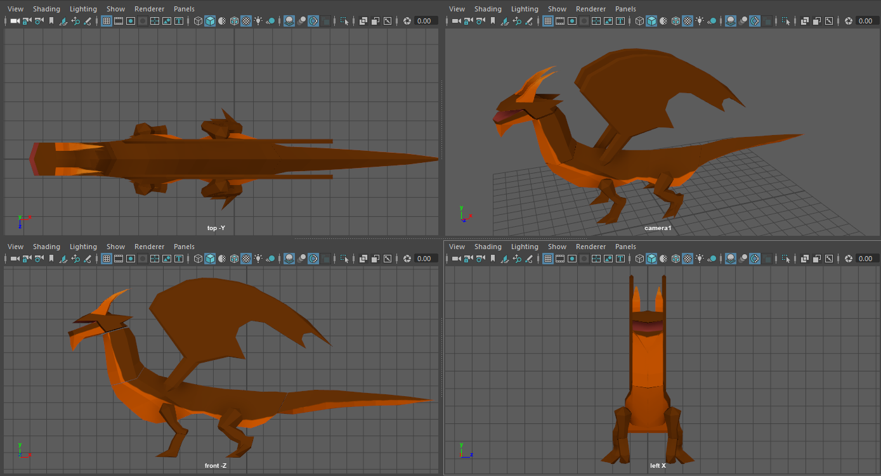The height and width of the screenshot is (476, 881).
Task: Activate 2D Pan/Zoom icon in top view toolbar
Action: 75,21
